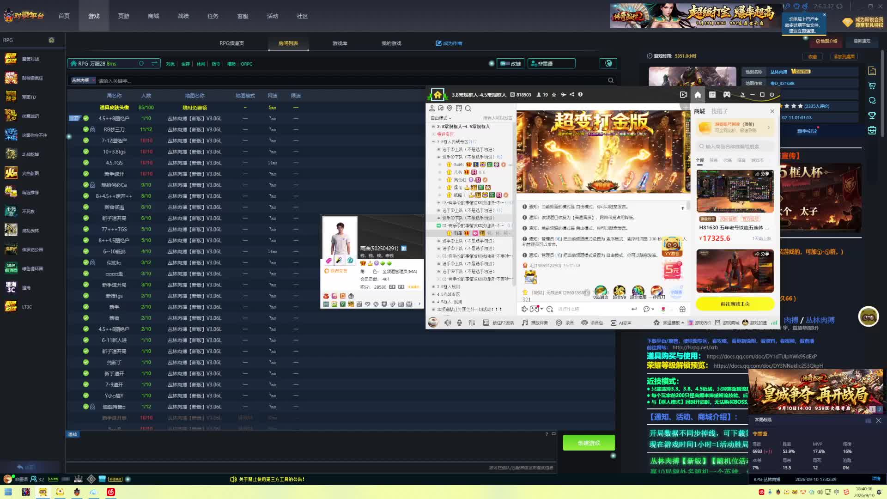Screen dimensions: 887x499
Task: Open the shopping cart icon on the right sidebar
Action: [x=872, y=86]
